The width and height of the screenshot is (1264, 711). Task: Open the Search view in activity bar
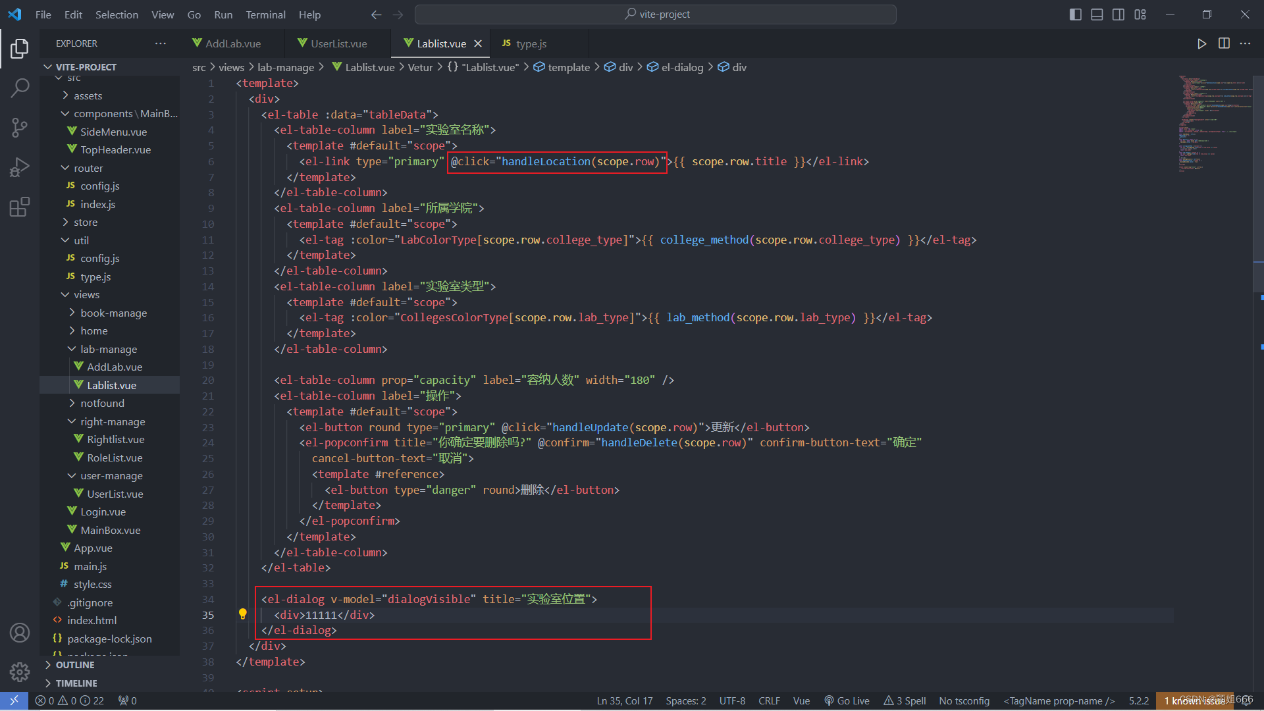coord(20,88)
